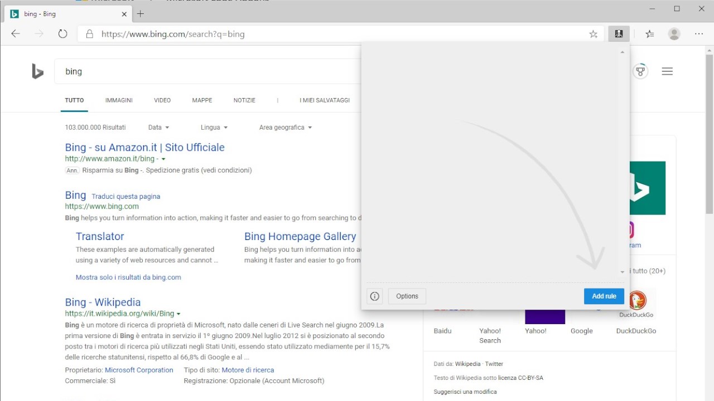Add this page to favorites using the star icon
The width and height of the screenshot is (714, 401).
(x=593, y=34)
